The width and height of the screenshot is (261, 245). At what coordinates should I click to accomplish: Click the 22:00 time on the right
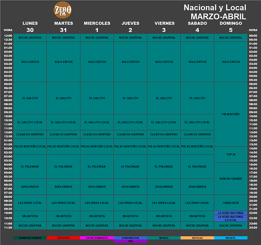tap(253, 213)
